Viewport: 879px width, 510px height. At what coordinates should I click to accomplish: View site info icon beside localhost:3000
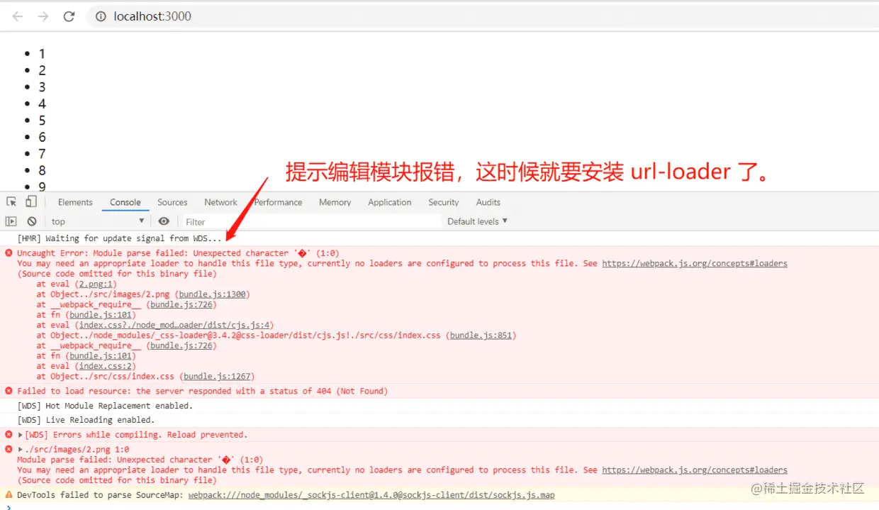(101, 16)
